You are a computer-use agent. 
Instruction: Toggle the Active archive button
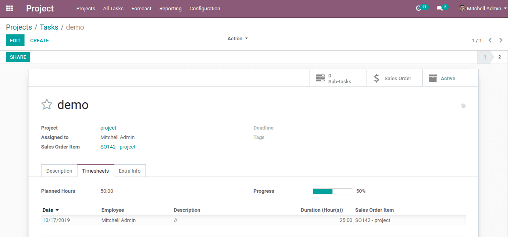click(x=450, y=78)
